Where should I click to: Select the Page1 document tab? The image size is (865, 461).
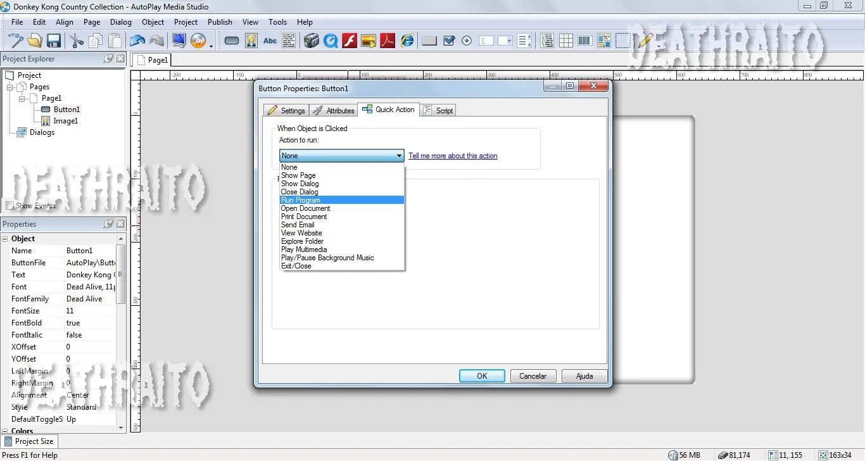point(152,60)
